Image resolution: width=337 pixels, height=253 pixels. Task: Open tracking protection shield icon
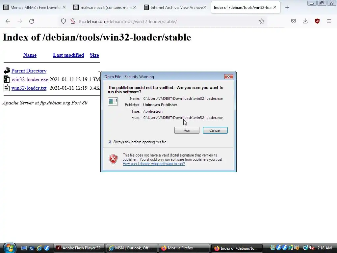coord(64,21)
